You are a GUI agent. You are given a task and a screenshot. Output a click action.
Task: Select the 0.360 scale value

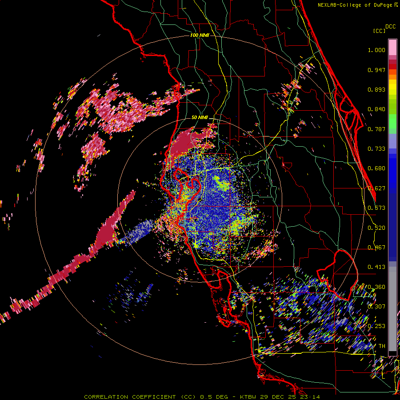tap(376, 287)
